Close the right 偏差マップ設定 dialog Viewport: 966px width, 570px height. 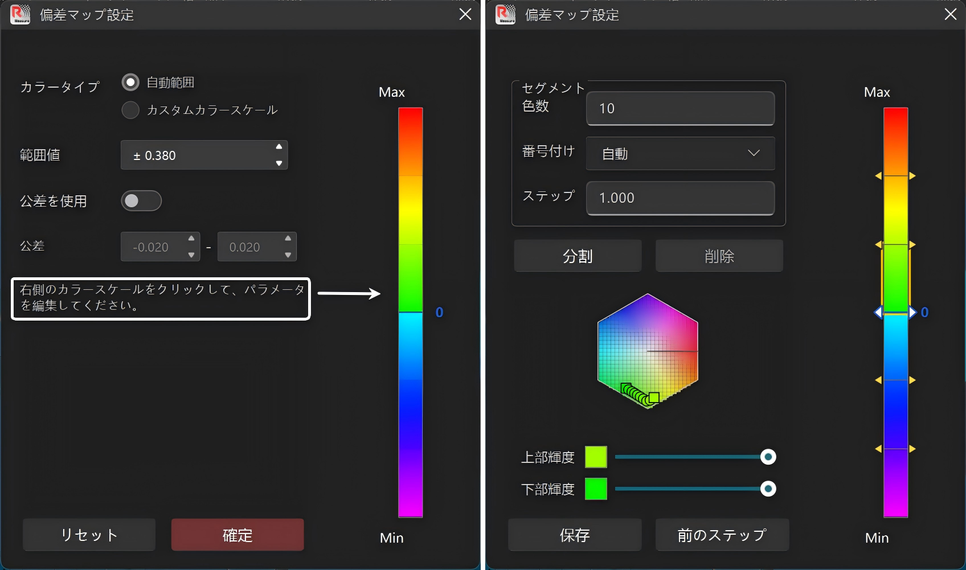click(x=951, y=14)
